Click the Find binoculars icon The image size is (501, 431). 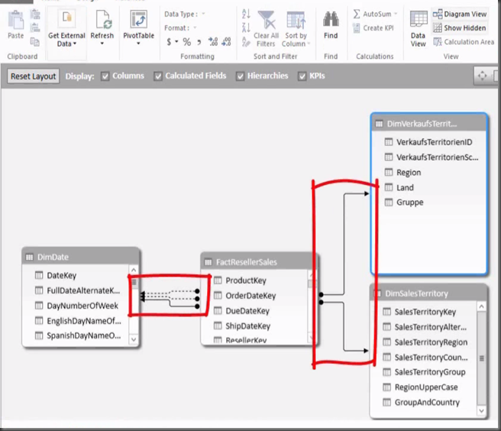331,19
